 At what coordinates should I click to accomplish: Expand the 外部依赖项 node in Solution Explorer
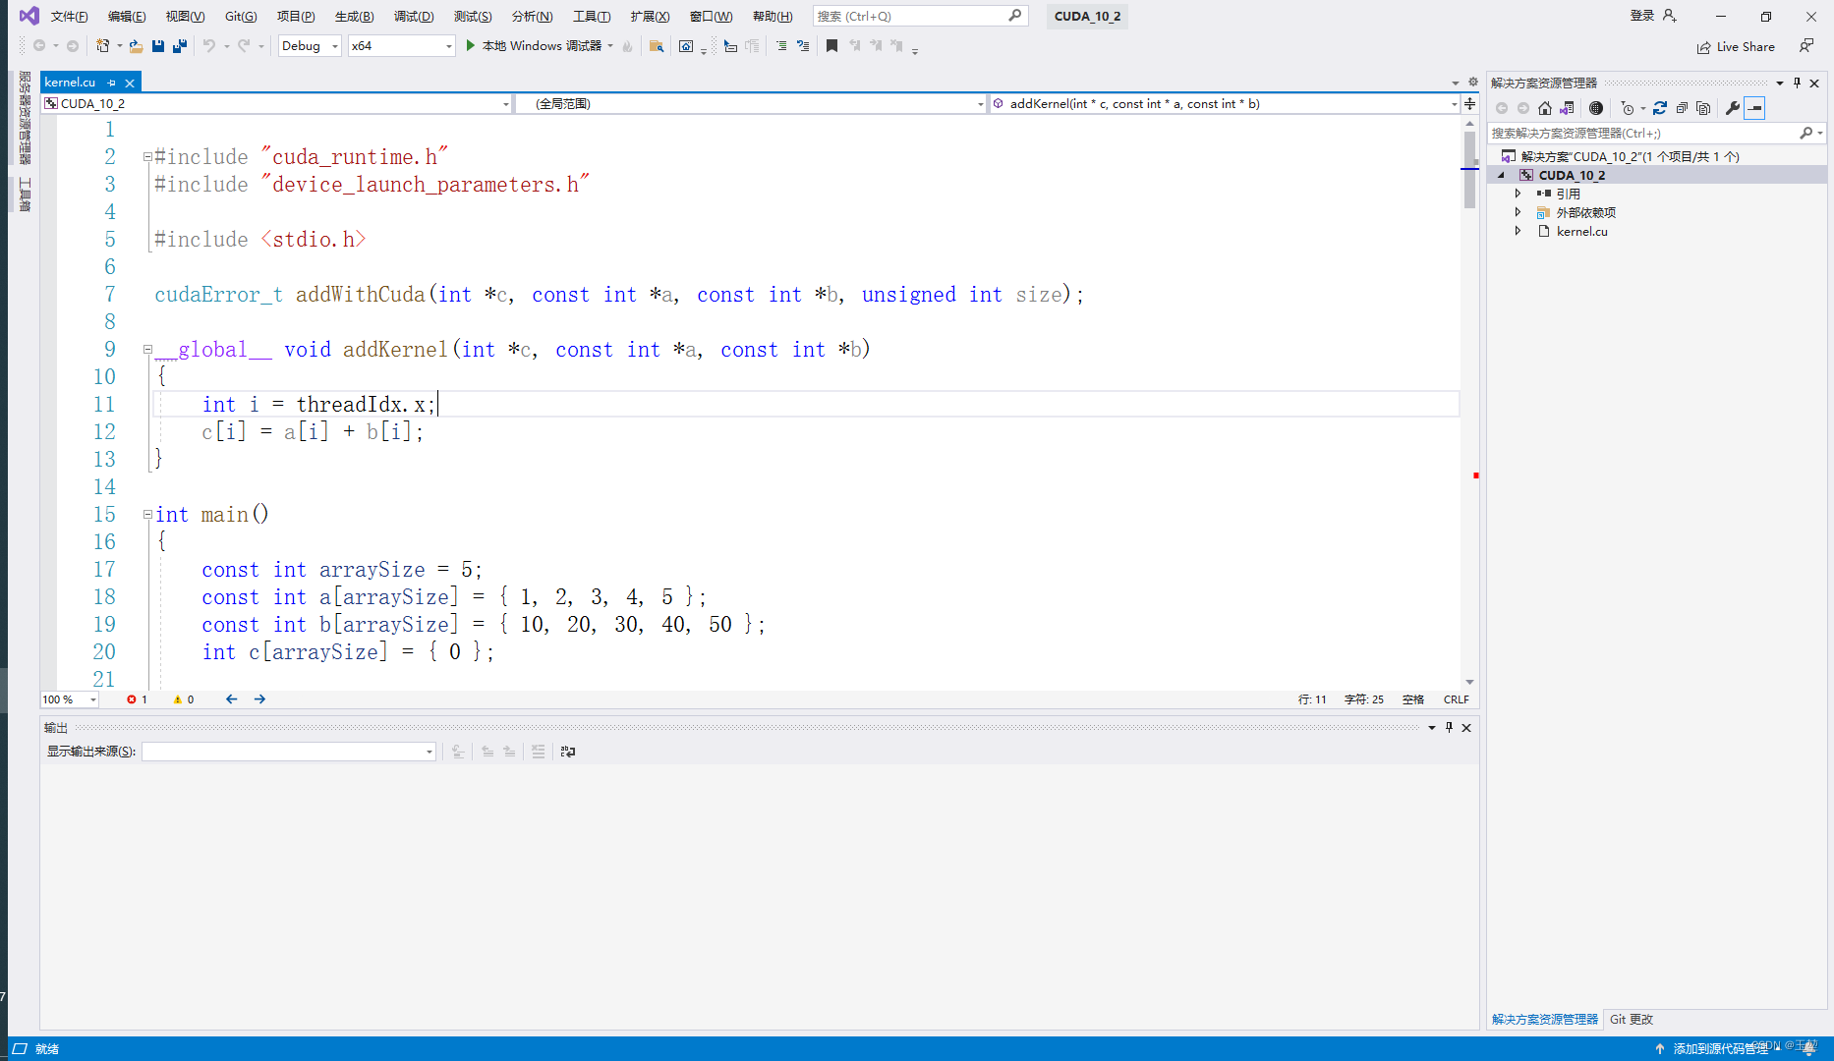(1518, 212)
